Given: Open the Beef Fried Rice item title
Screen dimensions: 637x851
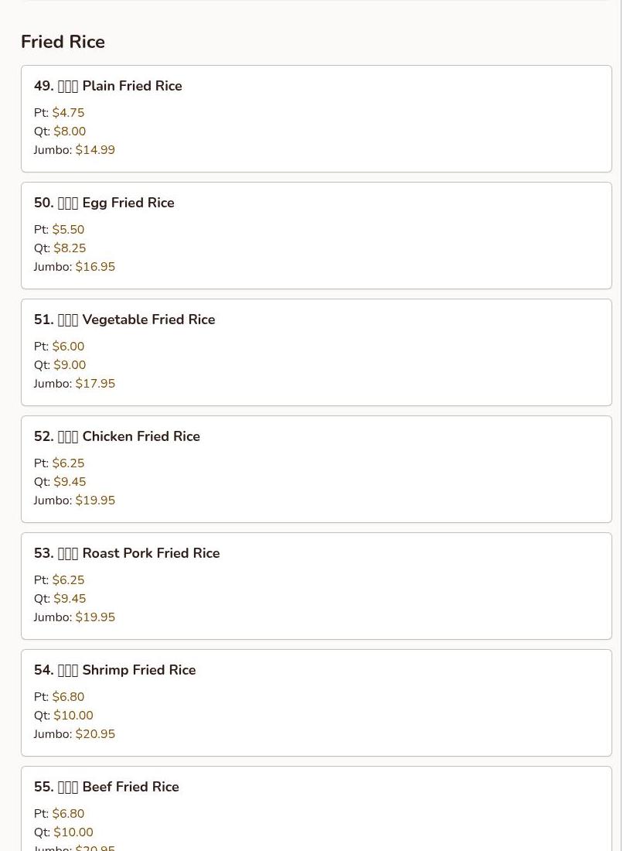Looking at the screenshot, I should (107, 787).
